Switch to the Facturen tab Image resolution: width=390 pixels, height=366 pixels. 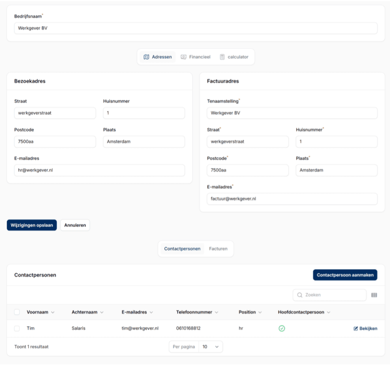pos(218,249)
